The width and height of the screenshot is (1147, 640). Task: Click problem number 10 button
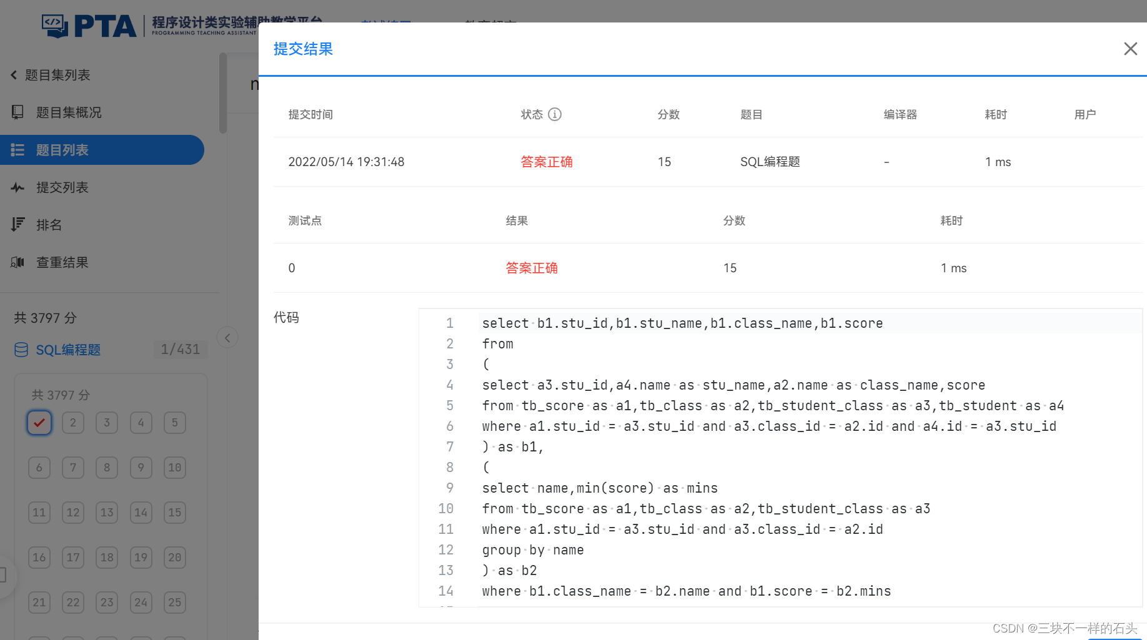point(174,467)
